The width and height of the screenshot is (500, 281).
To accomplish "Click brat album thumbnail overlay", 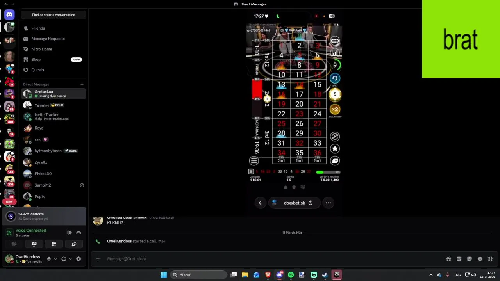I will [461, 39].
